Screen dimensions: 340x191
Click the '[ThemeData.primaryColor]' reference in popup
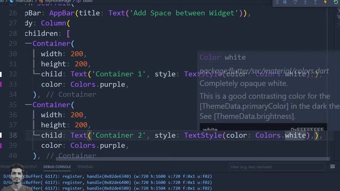[244, 106]
